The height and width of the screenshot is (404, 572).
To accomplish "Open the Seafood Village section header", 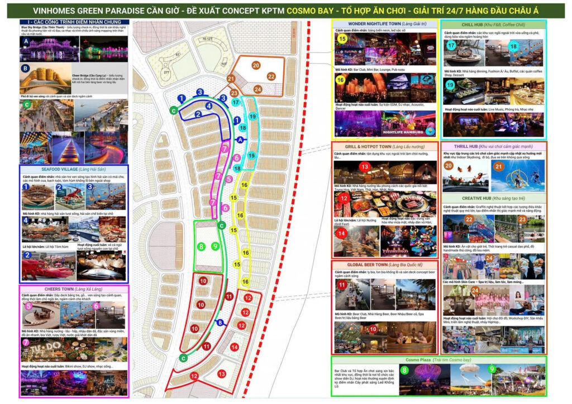I will (73, 169).
